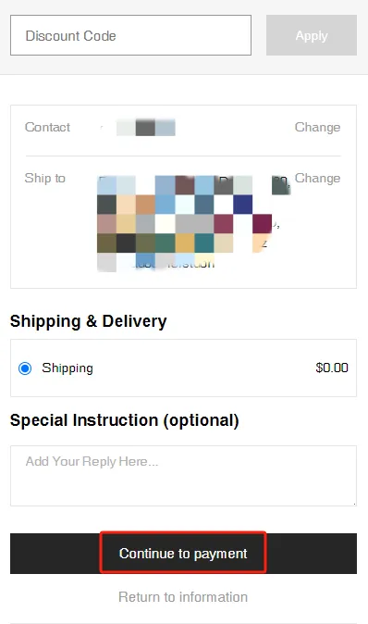Change the Contact information
Image resolution: width=368 pixels, height=624 pixels.
tap(317, 128)
